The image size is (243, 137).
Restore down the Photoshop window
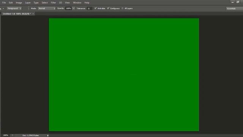pos(238,2)
